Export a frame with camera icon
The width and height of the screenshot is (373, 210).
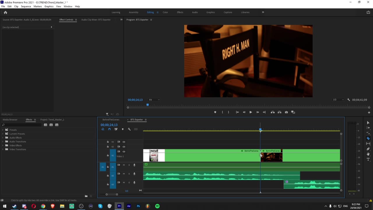click(286, 112)
